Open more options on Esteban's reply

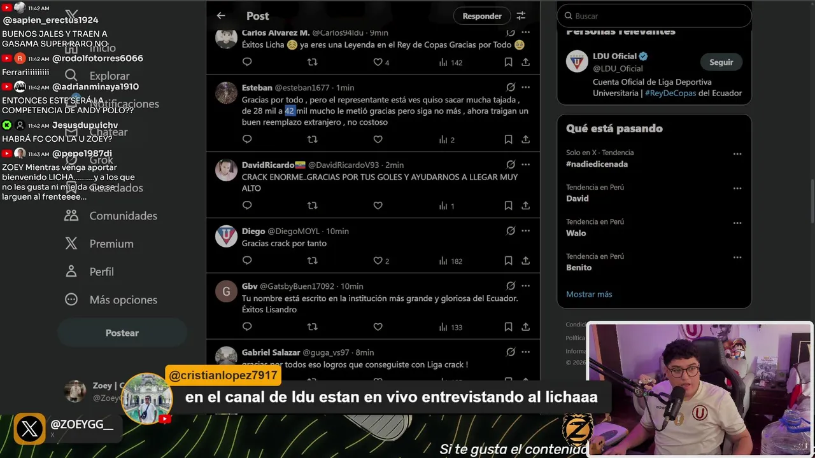[525, 87]
